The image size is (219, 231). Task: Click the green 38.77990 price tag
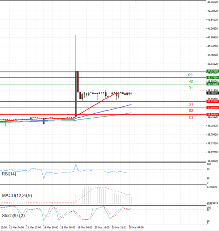(212, 77)
